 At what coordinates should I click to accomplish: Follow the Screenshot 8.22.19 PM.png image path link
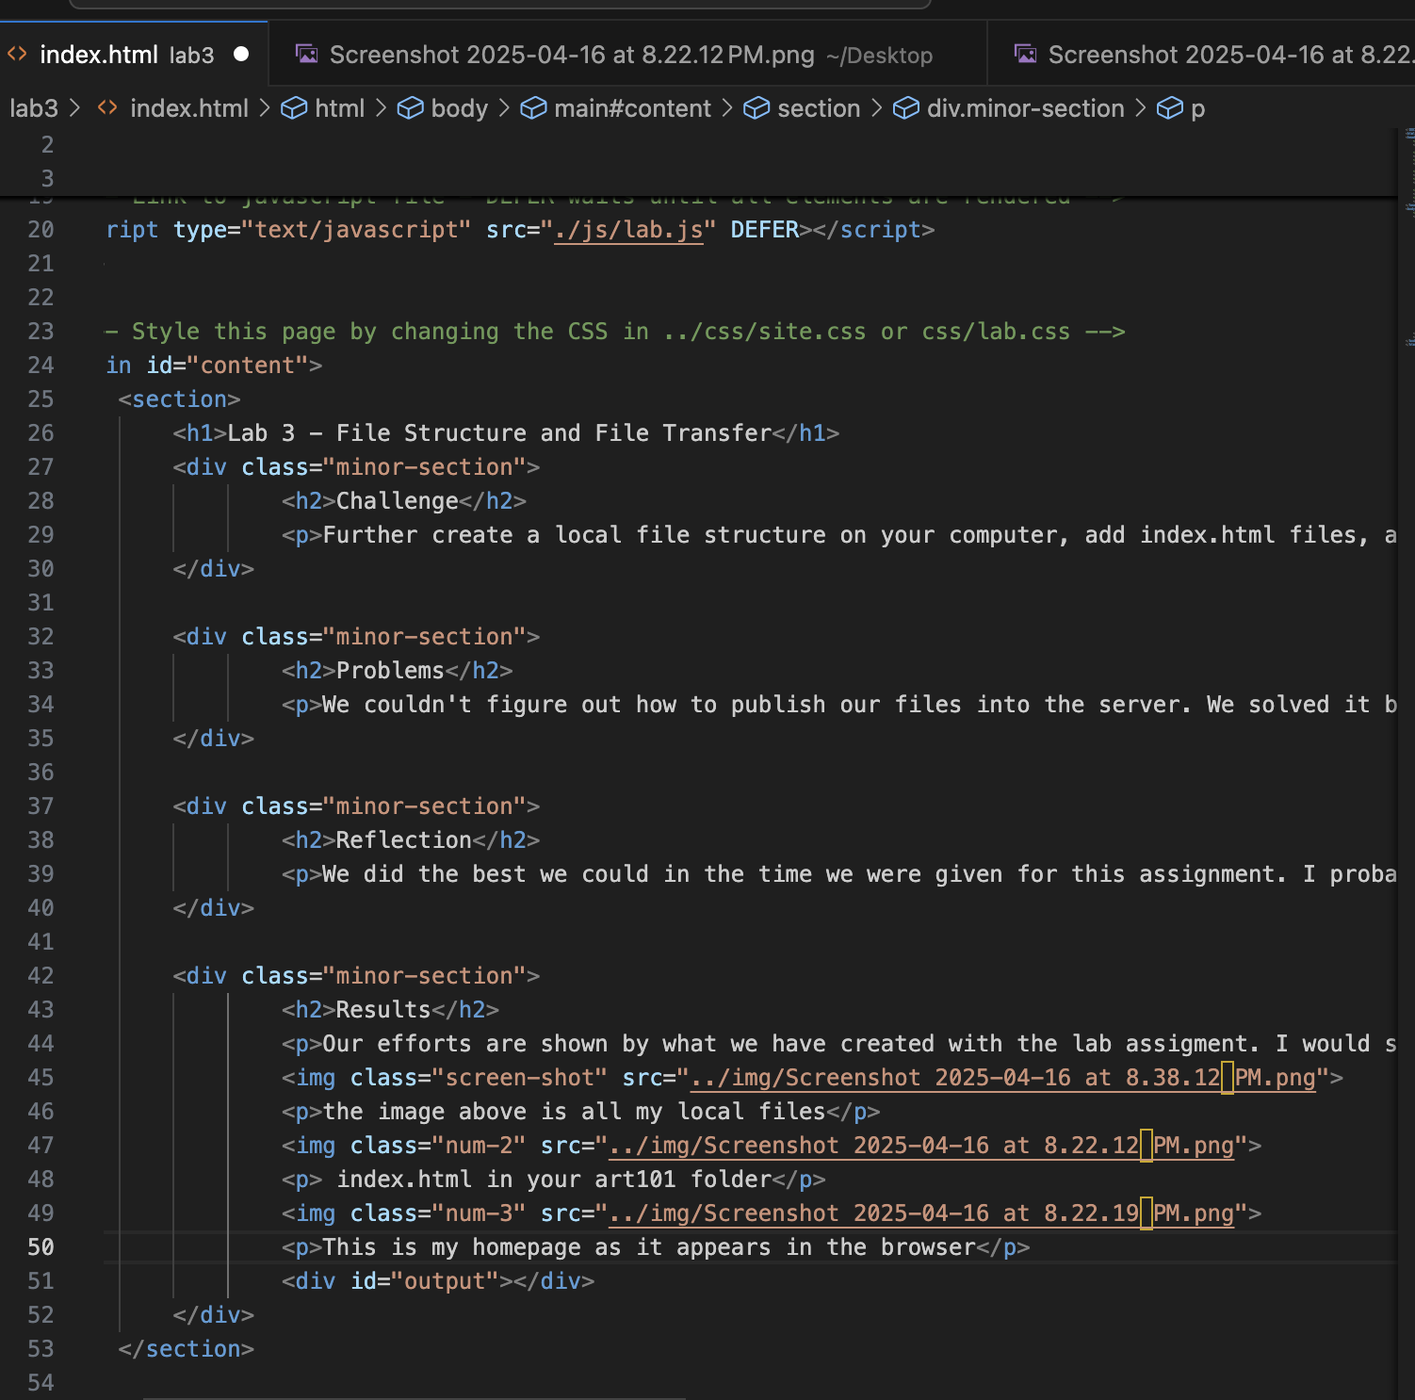coord(921,1213)
